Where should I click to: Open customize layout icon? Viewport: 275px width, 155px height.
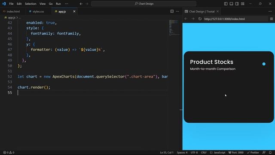242,4
